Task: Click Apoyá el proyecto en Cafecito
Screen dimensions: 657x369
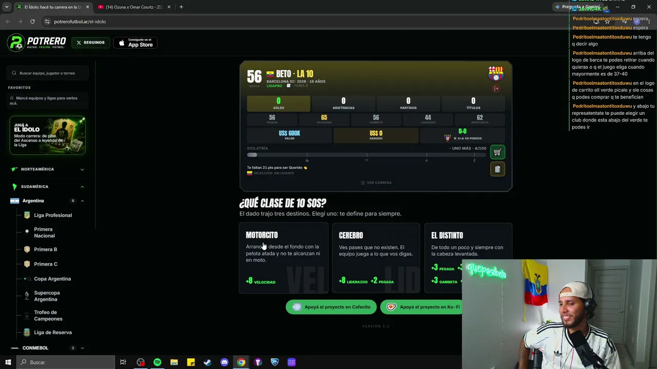Action: (x=331, y=307)
